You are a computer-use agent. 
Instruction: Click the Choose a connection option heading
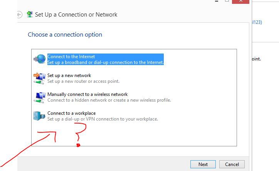pyautogui.click(x=65, y=35)
